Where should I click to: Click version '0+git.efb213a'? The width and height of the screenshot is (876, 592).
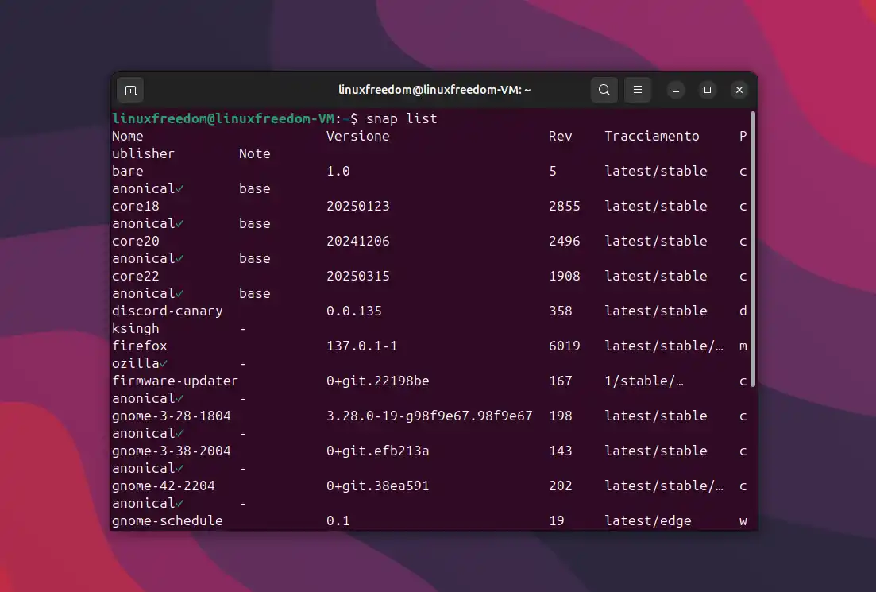coord(378,451)
